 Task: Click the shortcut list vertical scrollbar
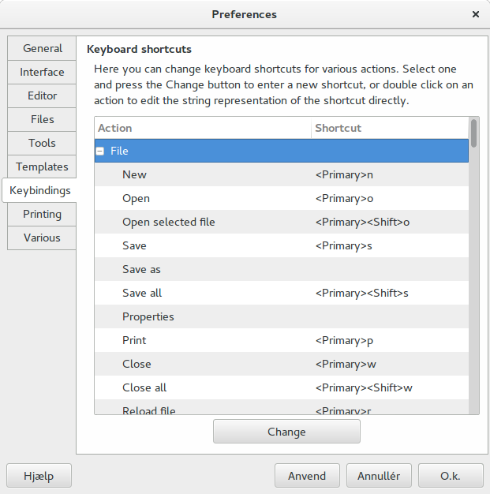[473, 265]
